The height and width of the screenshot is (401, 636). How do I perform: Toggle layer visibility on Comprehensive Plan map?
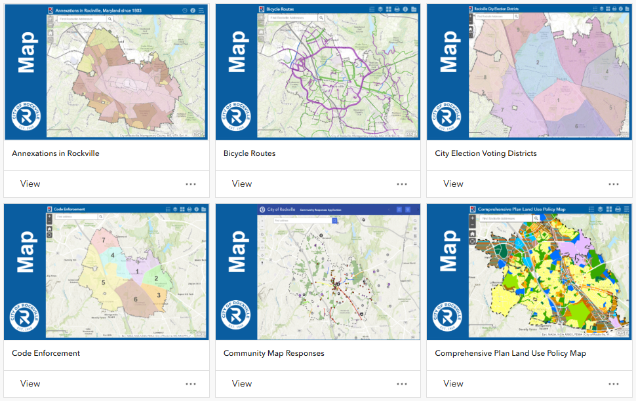point(601,210)
